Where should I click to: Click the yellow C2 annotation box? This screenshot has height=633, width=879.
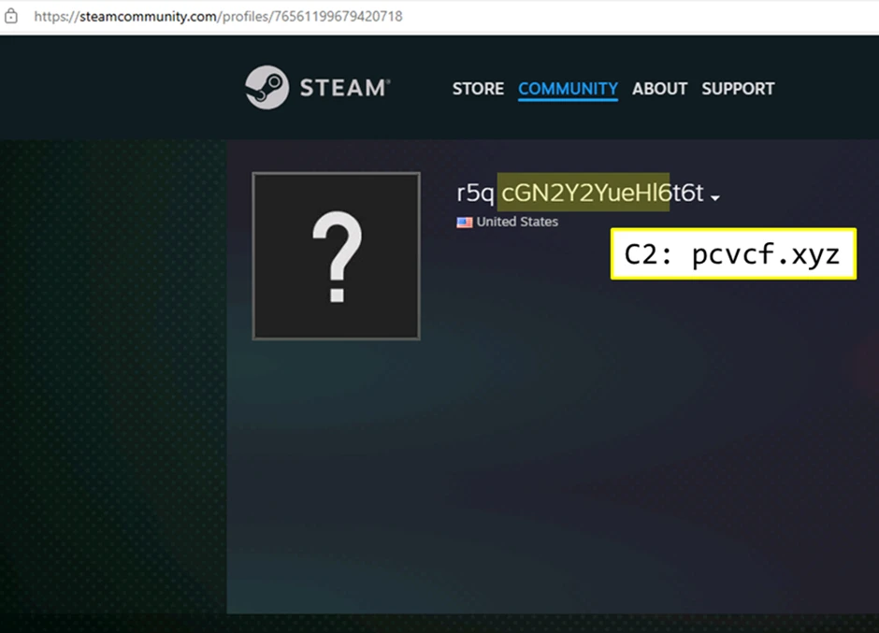pyautogui.click(x=732, y=253)
